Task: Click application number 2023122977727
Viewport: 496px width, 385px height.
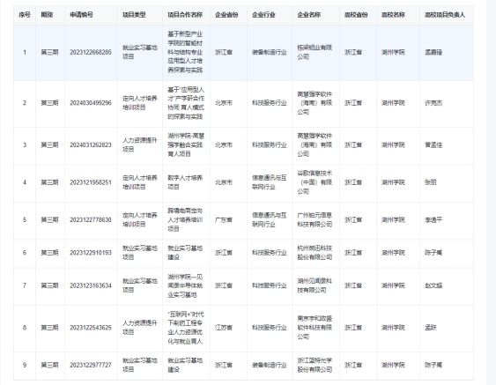Action: click(91, 365)
